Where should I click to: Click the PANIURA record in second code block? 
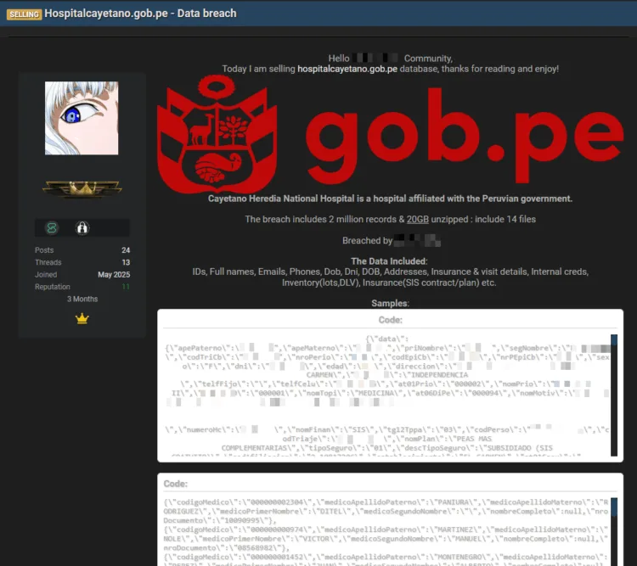pyautogui.click(x=386, y=511)
